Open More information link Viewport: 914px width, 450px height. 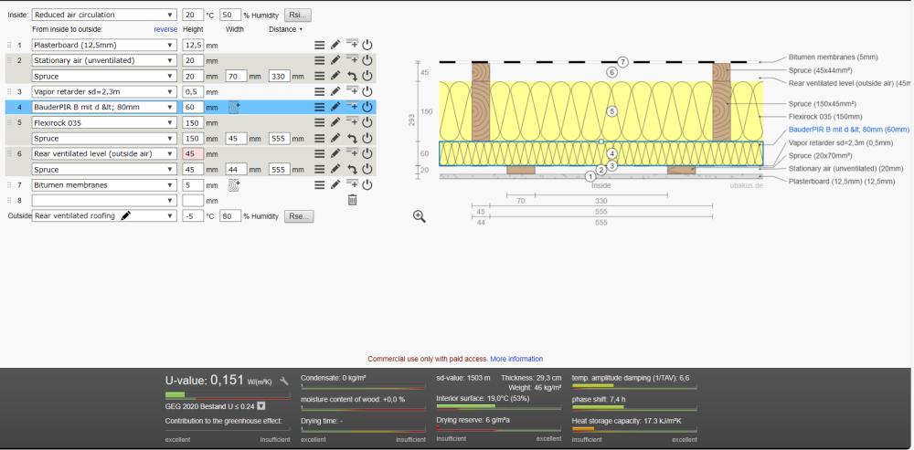point(516,359)
